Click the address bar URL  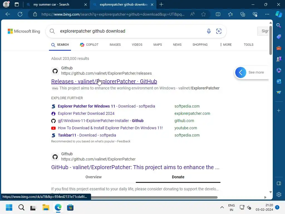coord(113,14)
